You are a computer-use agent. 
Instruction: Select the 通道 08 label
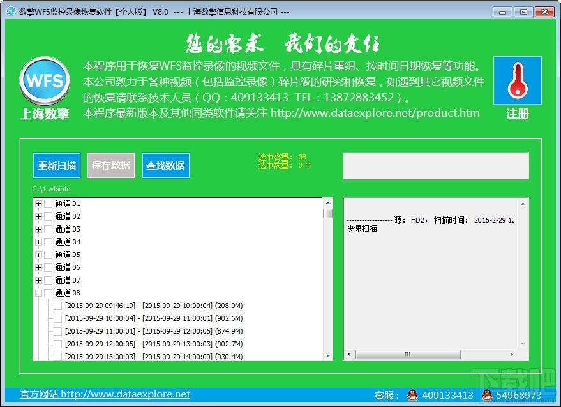(68, 293)
